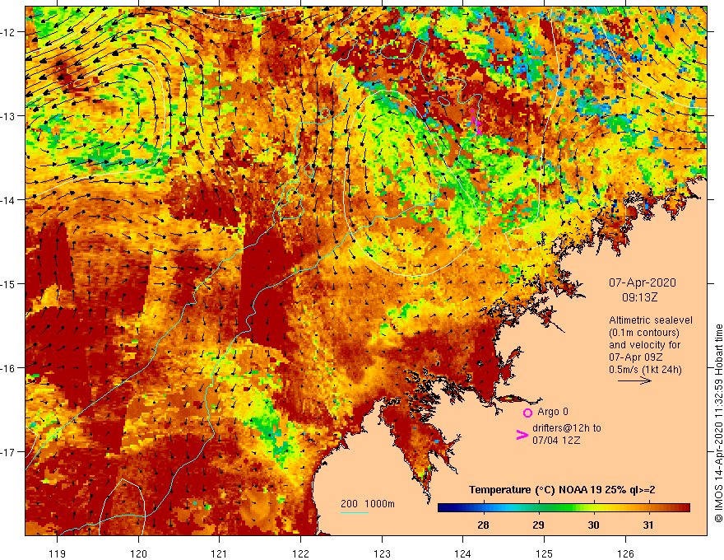Click the longitude axis label 126
724x560 pixels.
(625, 553)
